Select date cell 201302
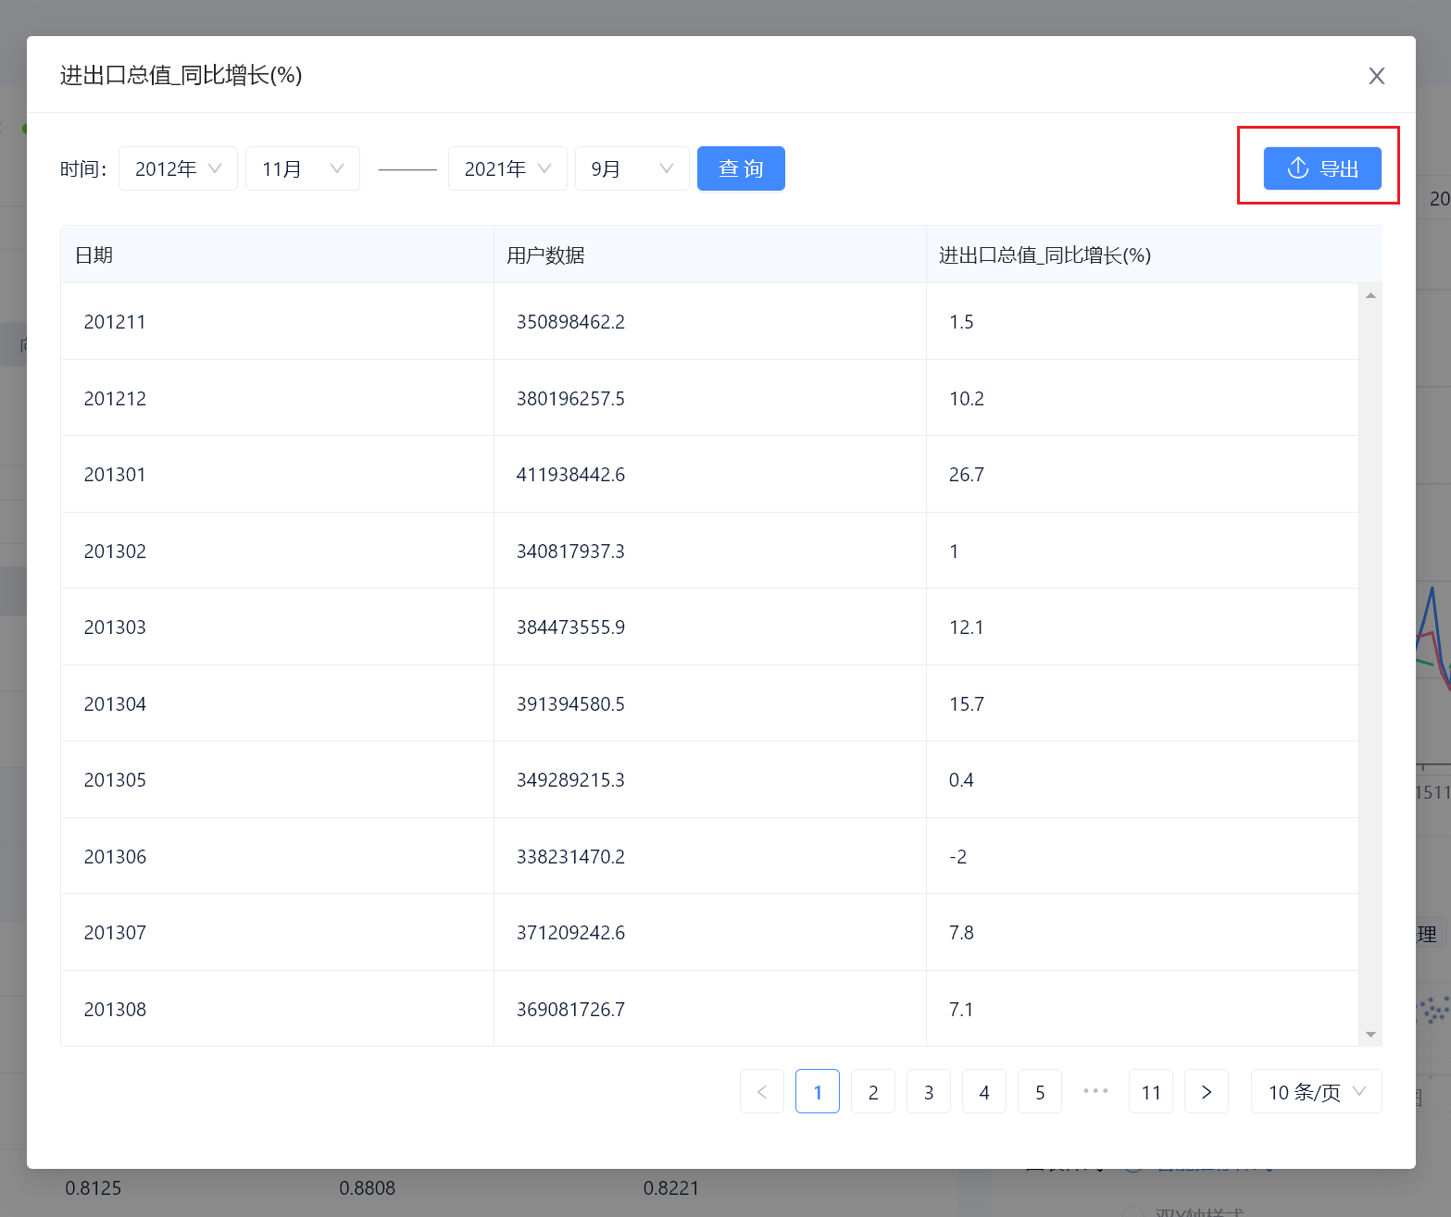 [x=115, y=552]
